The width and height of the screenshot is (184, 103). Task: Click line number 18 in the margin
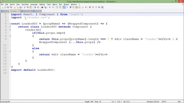click(x=5, y=70)
